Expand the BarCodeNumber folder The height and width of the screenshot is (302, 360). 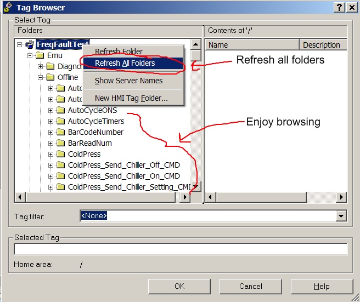tap(50, 132)
